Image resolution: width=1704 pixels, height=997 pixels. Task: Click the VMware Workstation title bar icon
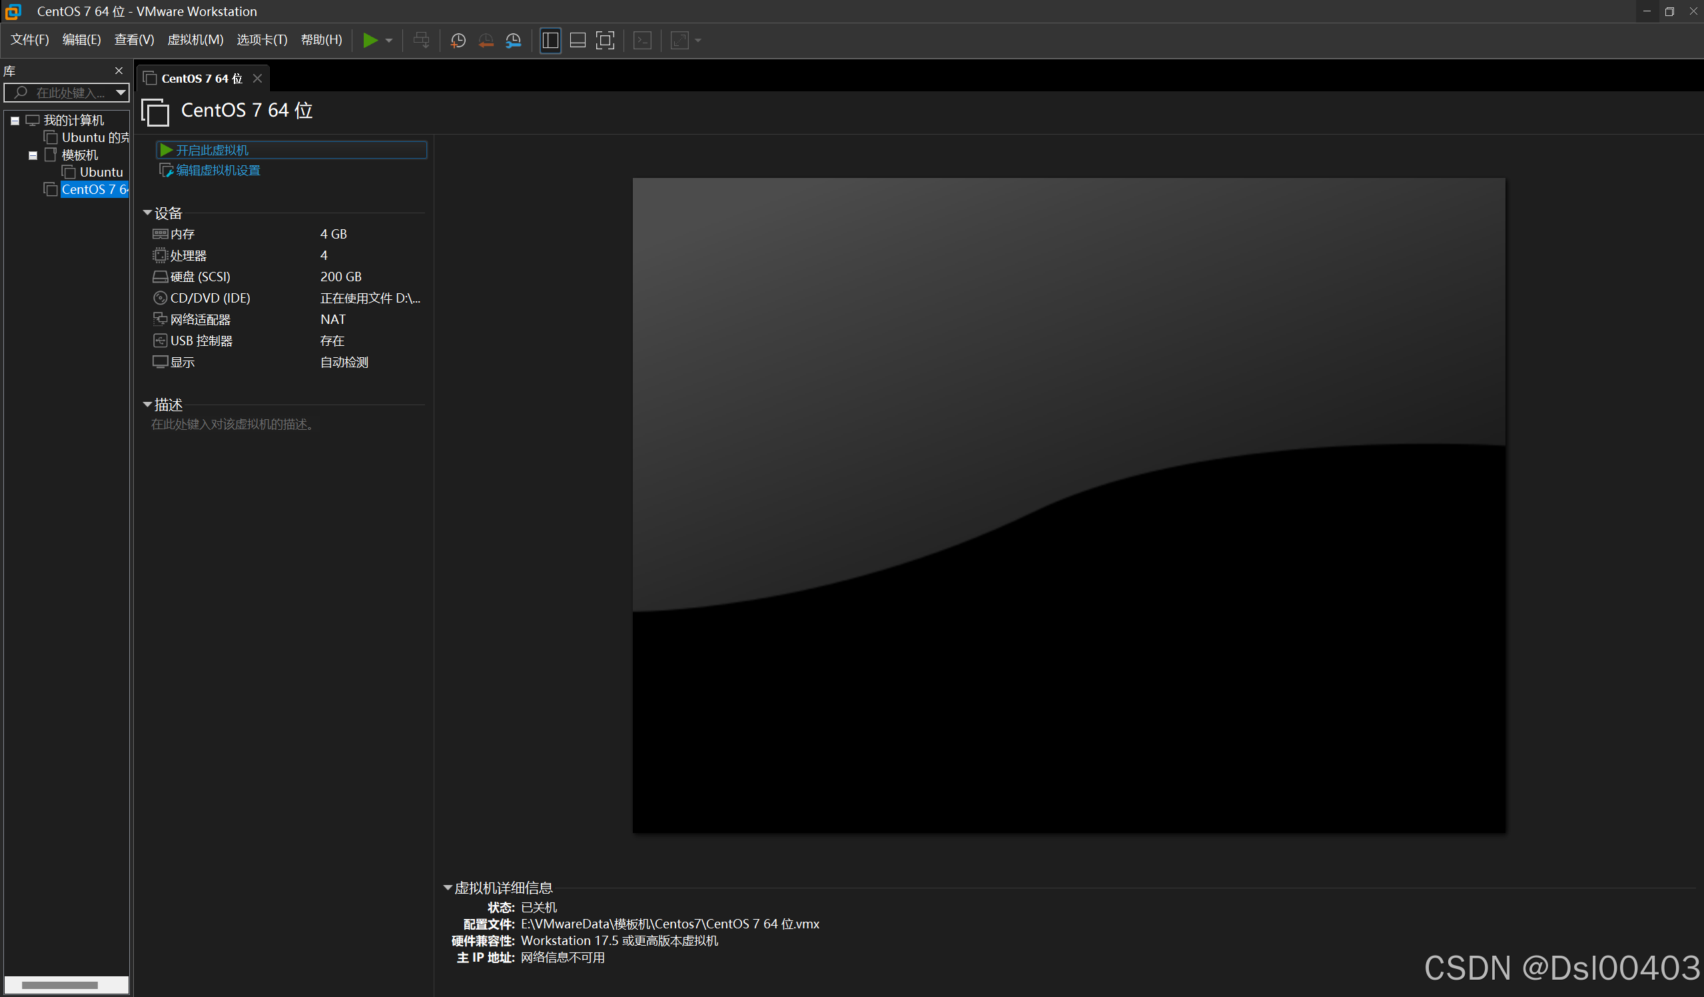pos(13,11)
